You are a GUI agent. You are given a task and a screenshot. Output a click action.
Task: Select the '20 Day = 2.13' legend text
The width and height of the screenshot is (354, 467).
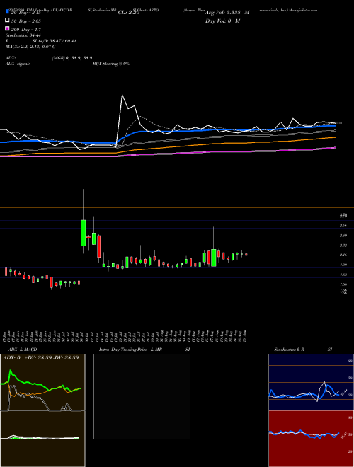point(25,13)
